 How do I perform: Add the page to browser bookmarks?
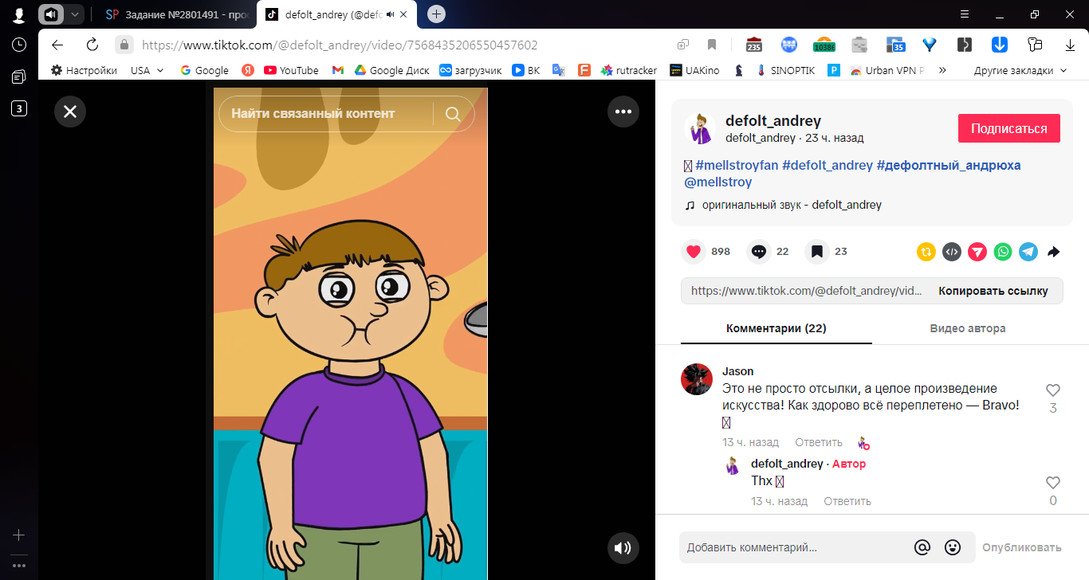(712, 45)
